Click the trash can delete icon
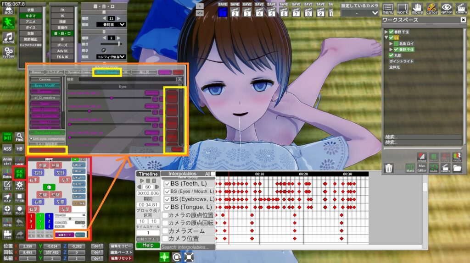The width and height of the screenshot is (470, 263). 389,168
